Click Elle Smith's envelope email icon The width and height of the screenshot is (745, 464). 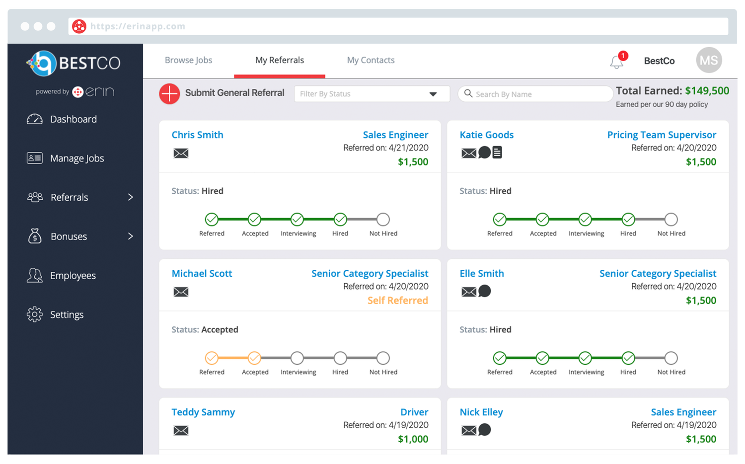(x=468, y=292)
